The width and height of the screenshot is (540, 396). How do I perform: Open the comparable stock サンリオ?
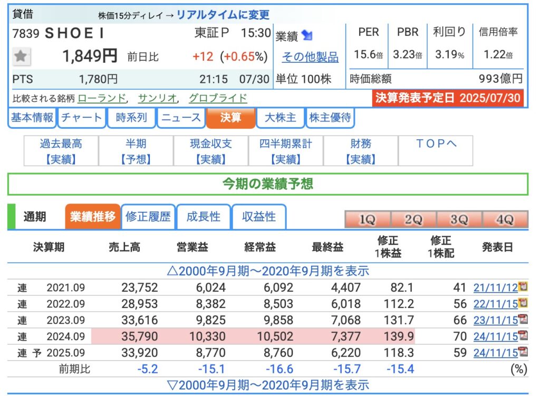[x=157, y=98]
